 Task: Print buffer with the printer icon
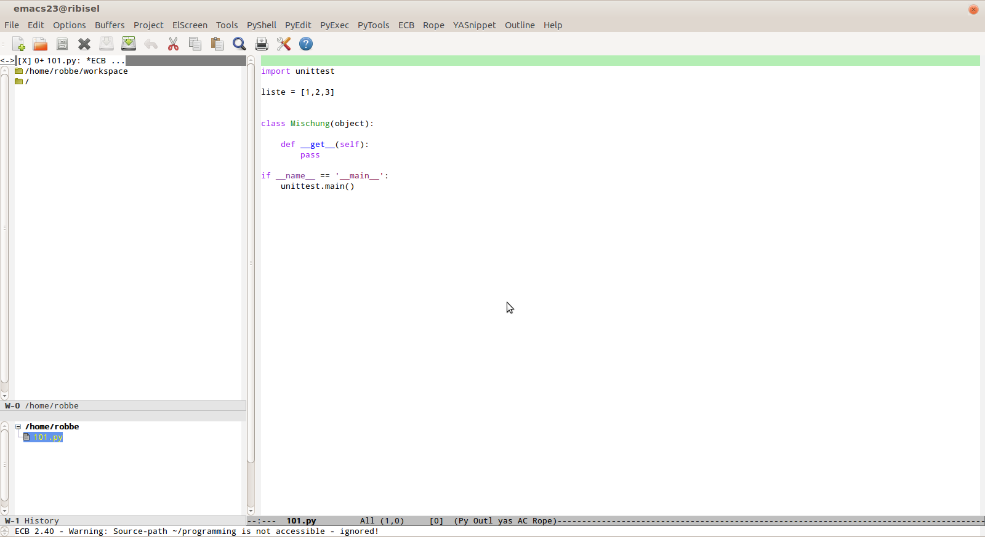[x=262, y=44]
